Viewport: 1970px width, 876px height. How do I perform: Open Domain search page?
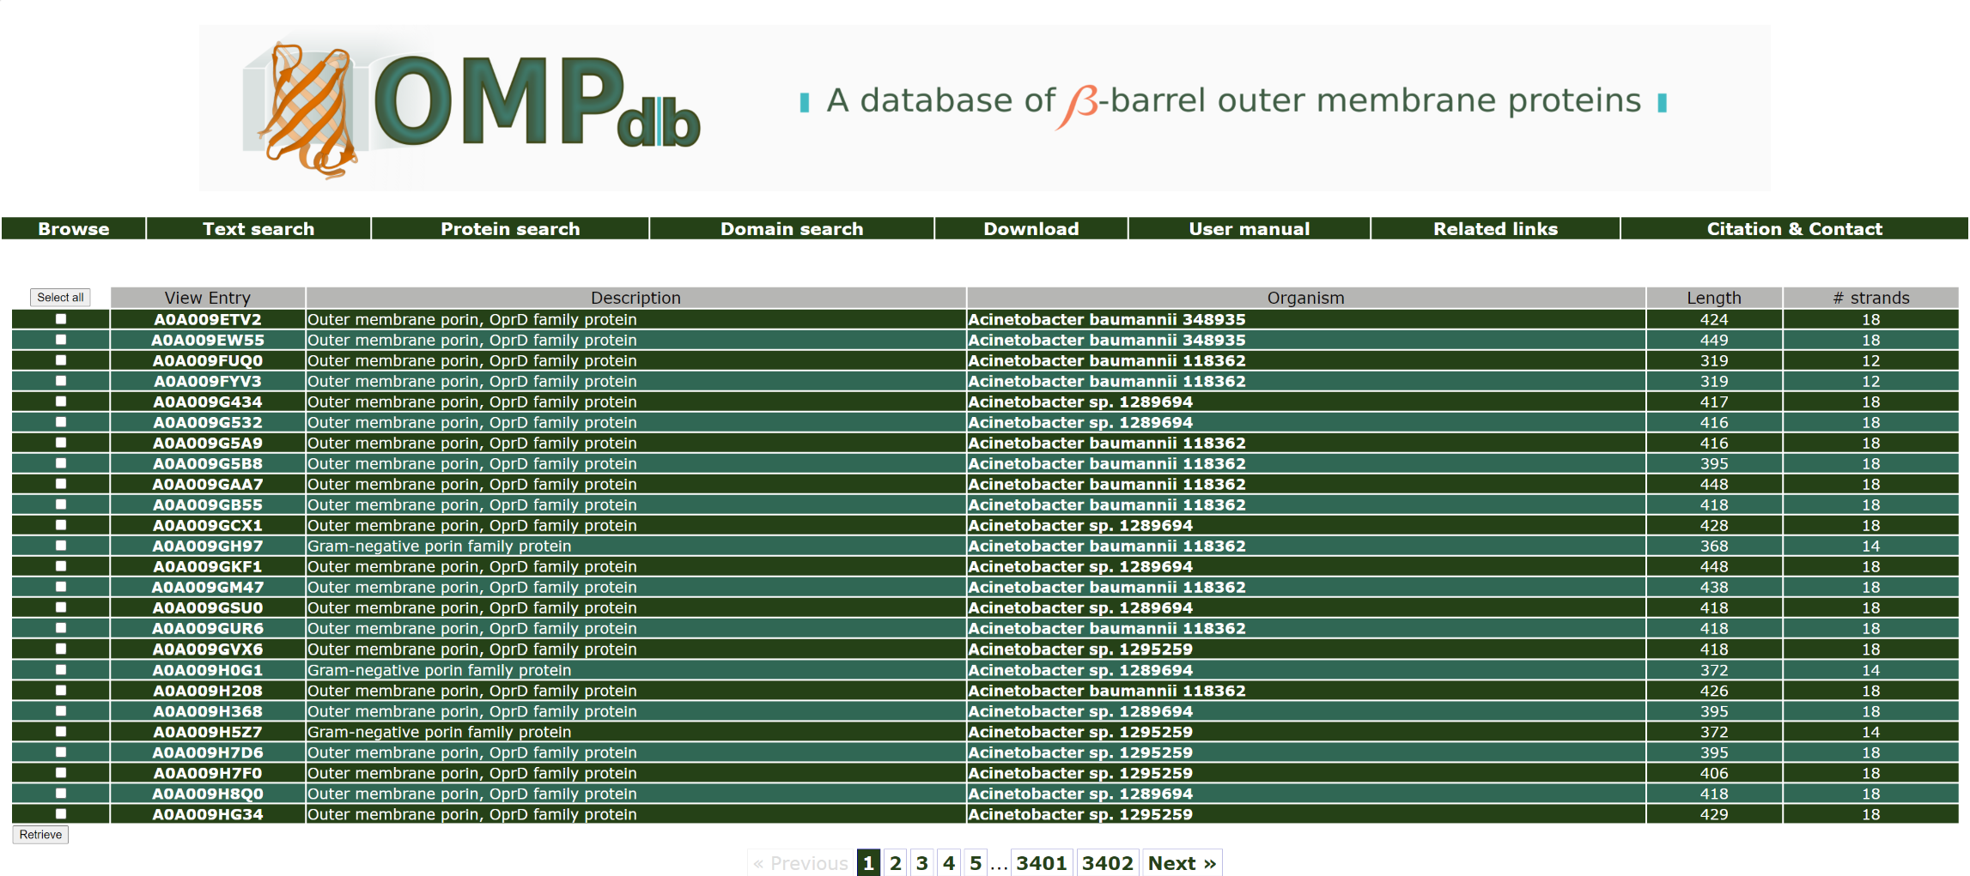point(792,229)
